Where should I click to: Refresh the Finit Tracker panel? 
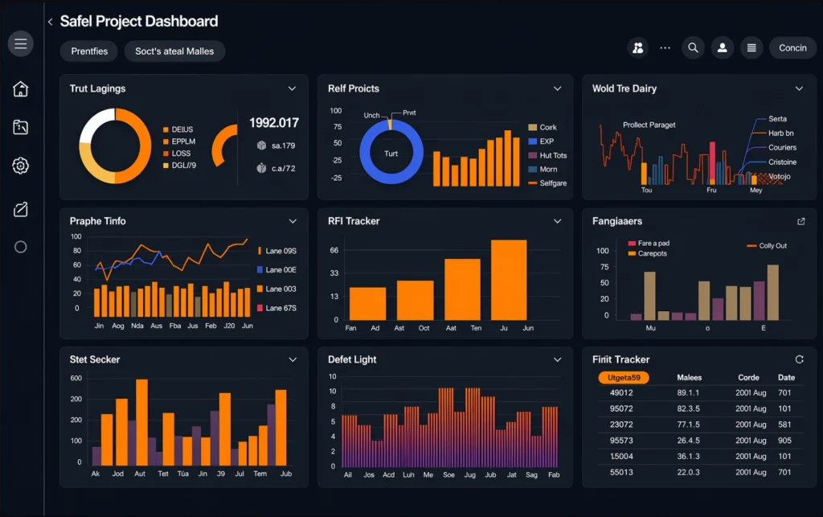point(799,359)
